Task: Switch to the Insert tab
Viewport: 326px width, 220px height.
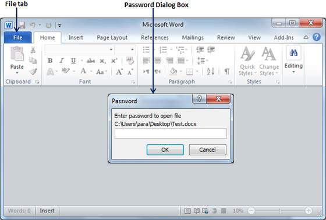Action: [x=76, y=38]
